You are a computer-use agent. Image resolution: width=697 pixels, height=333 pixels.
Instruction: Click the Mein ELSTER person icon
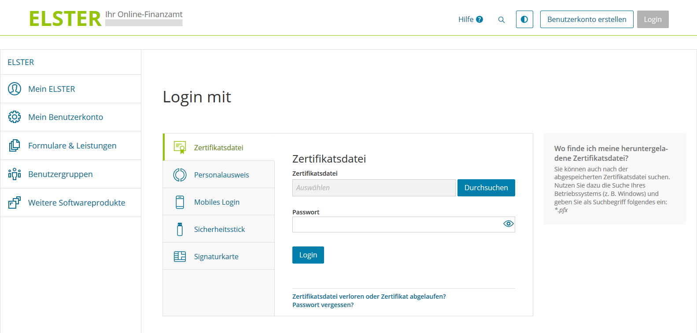tap(15, 89)
